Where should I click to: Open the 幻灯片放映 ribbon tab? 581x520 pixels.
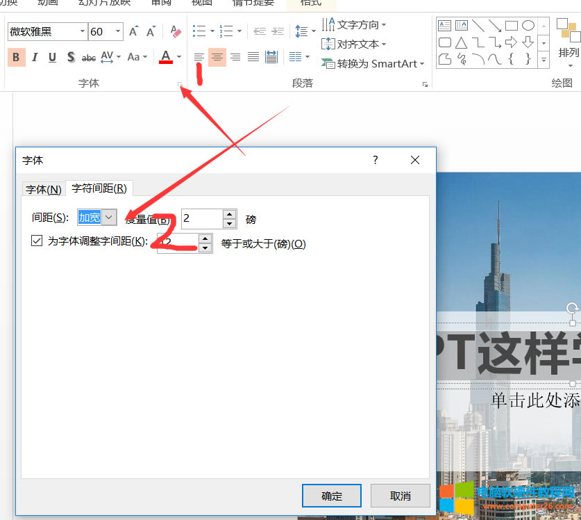point(103,3)
